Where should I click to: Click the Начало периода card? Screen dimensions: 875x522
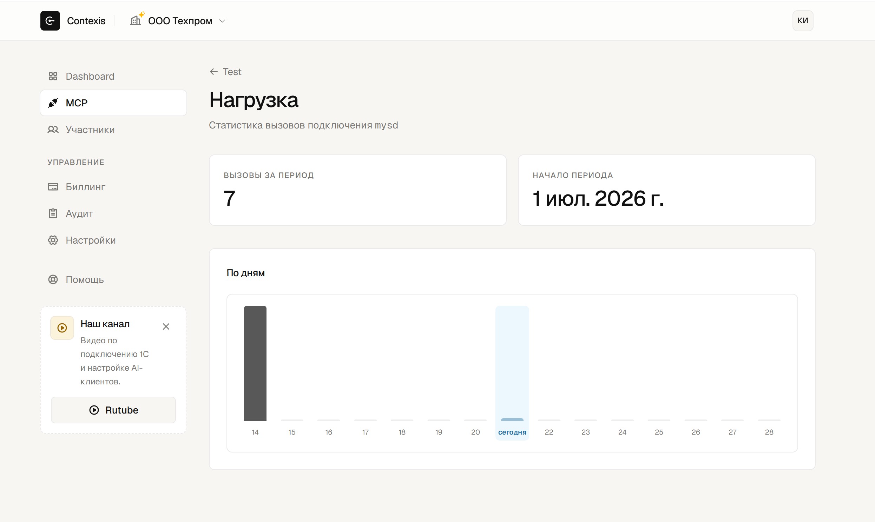[666, 190]
